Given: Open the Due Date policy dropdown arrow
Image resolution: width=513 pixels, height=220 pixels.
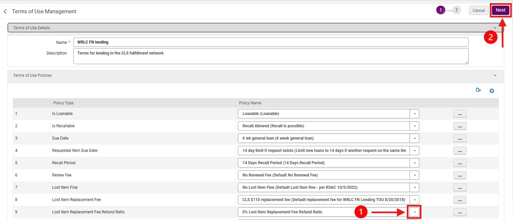Looking at the screenshot, I should click(x=415, y=138).
